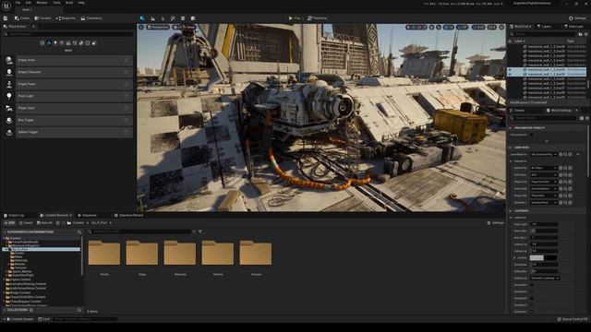Click the help icon on Empty Actor row

pos(127,60)
